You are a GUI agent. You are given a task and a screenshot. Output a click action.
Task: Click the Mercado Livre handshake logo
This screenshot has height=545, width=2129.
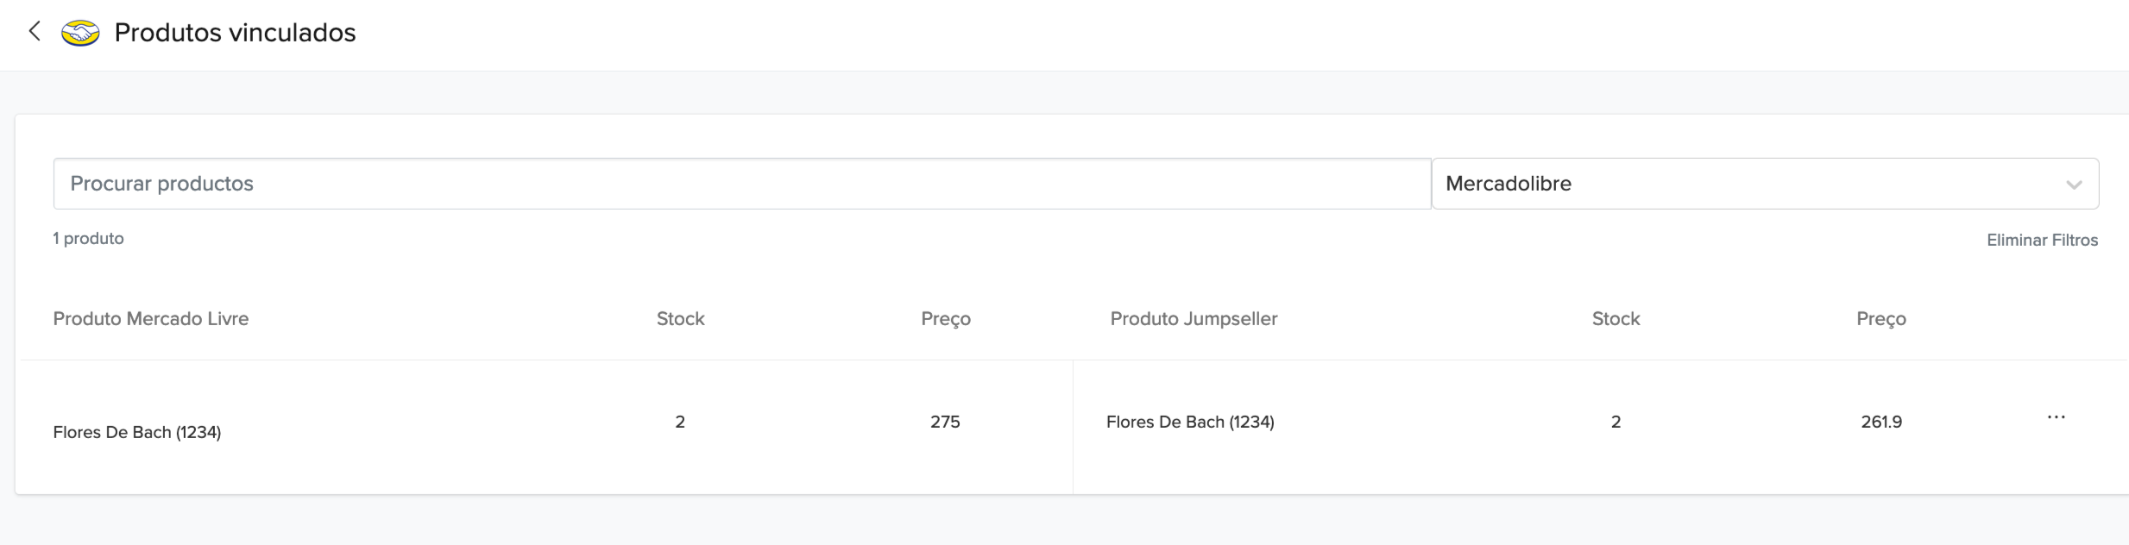tap(80, 33)
